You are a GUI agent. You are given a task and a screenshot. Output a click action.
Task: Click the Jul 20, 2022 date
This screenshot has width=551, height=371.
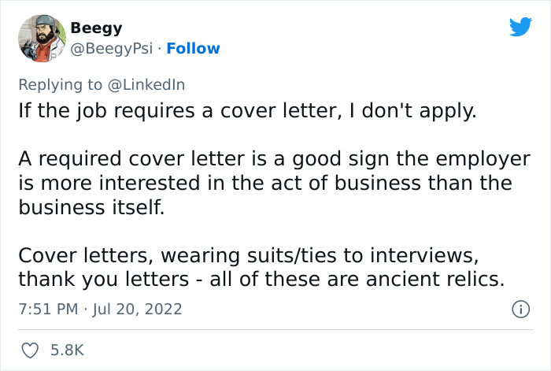(x=138, y=310)
